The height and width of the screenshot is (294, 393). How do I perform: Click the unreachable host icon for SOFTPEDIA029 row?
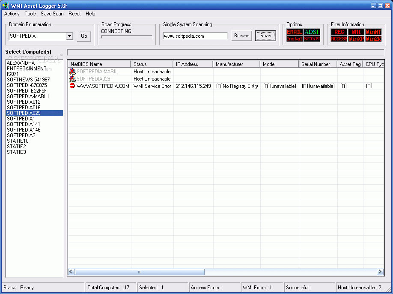click(72, 79)
